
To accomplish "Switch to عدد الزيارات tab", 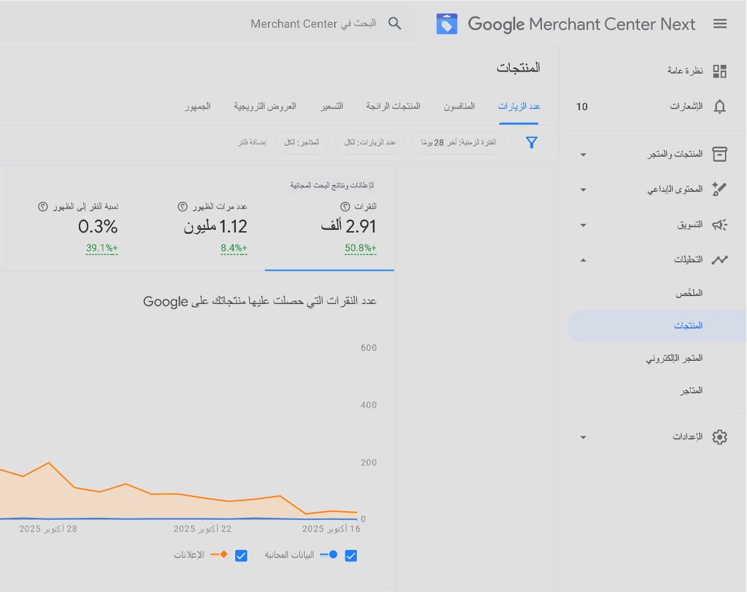I will coord(519,106).
